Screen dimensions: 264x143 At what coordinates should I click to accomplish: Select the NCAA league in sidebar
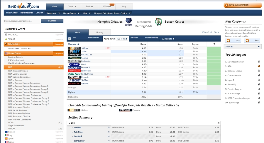[11, 122]
